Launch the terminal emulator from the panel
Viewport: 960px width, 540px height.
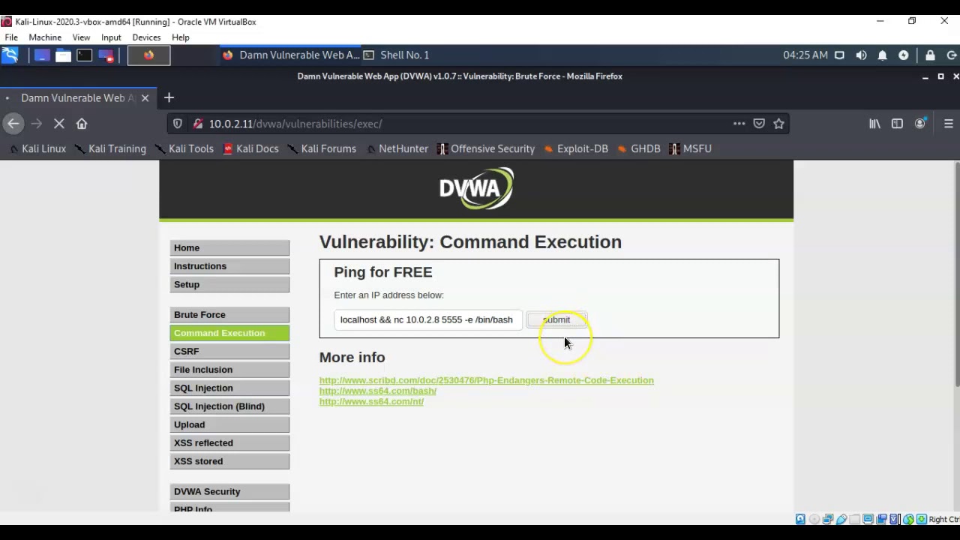84,55
